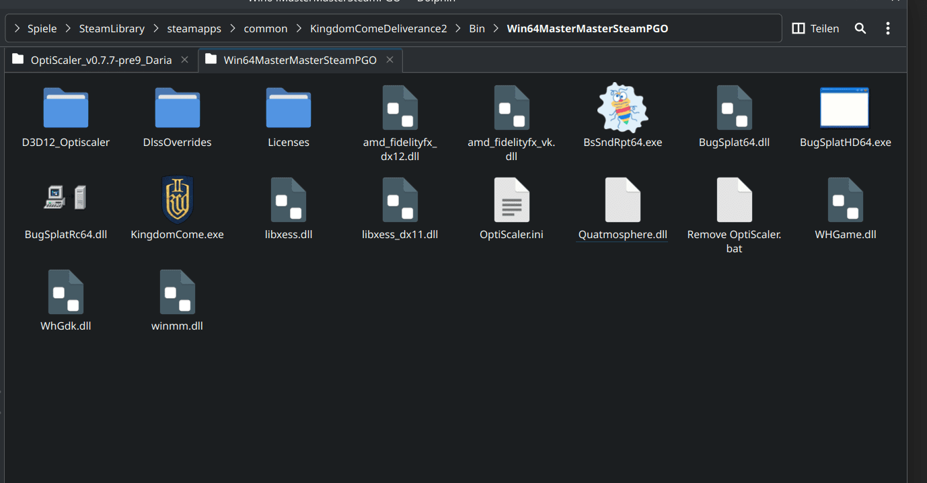Navigate to steamapps in breadcrumb
The width and height of the screenshot is (927, 483).
click(x=194, y=28)
